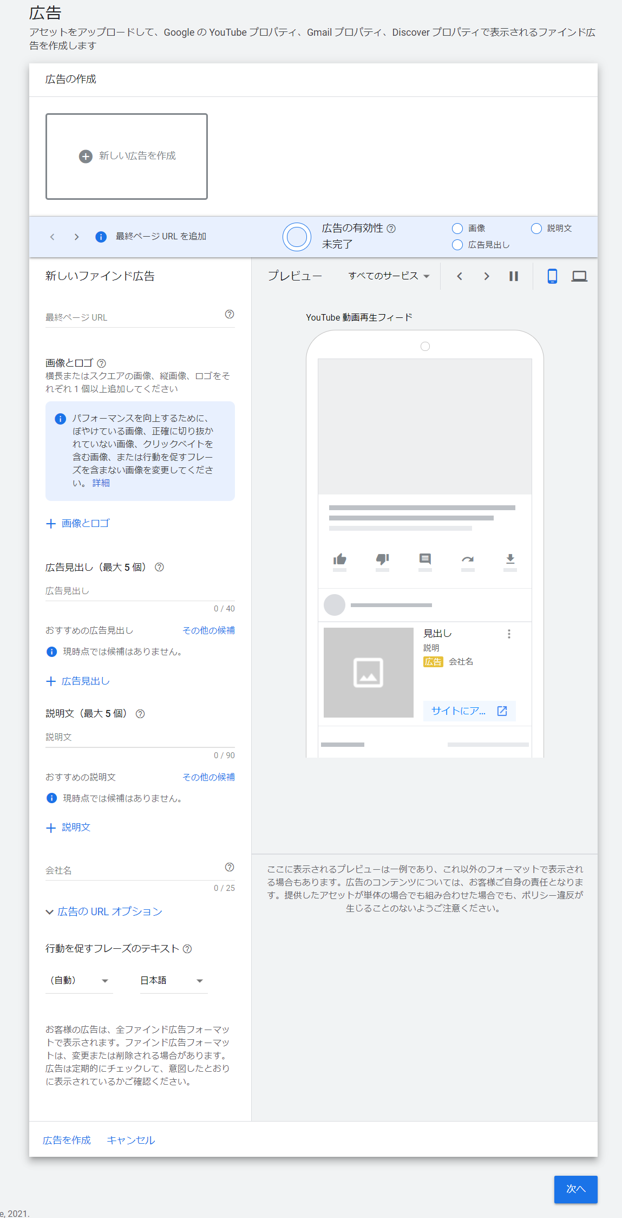Screen dimensions: 622x1218
Task: Open （自動） call-to-action dropdown
Action: 79,981
